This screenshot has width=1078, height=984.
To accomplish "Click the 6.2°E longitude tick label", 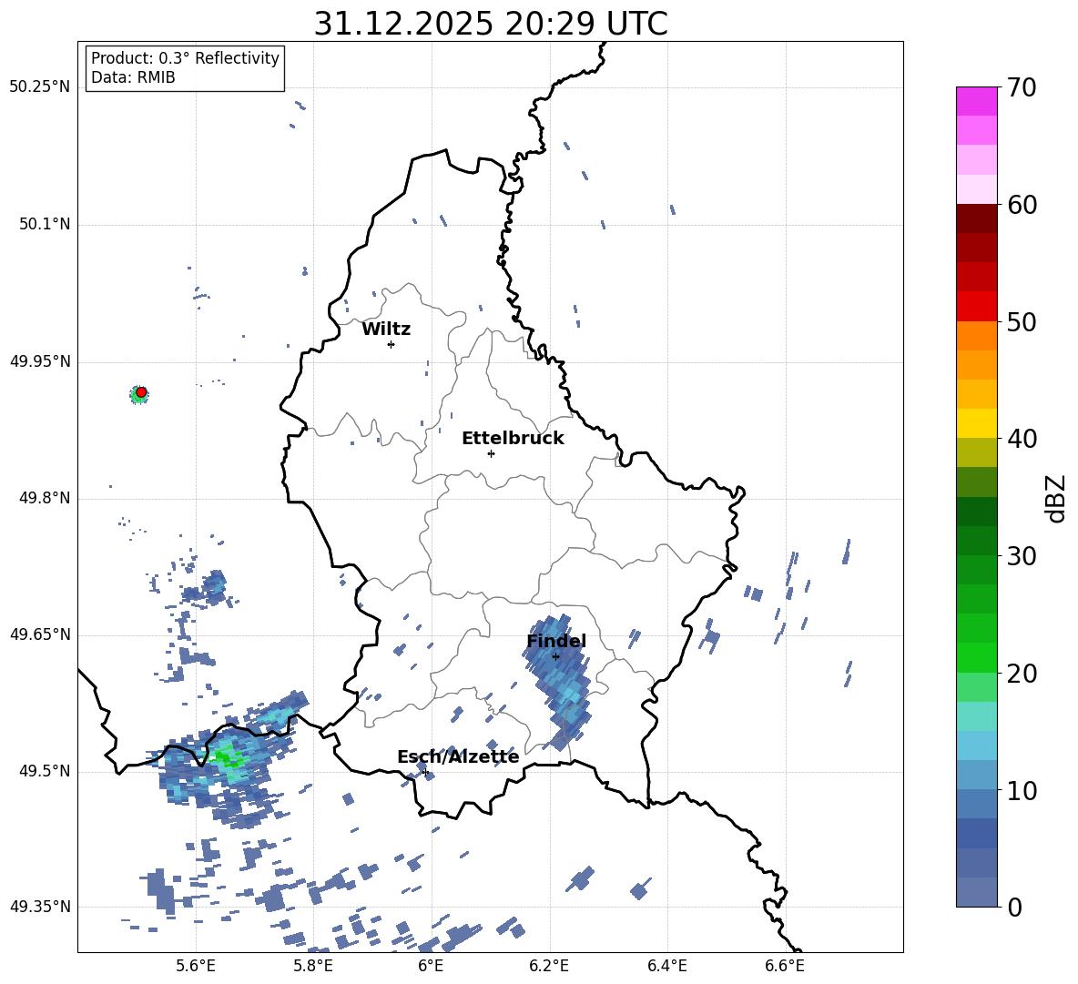I will click(549, 966).
